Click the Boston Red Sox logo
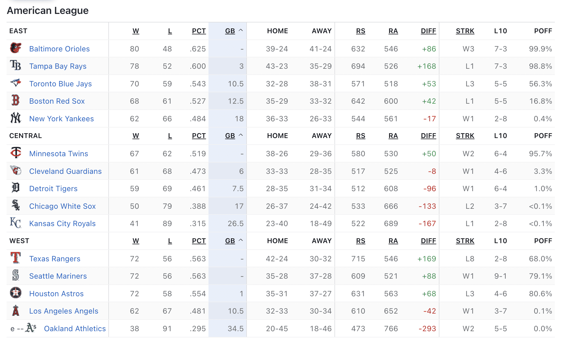Viewport: 562px width, 338px height. [x=16, y=101]
